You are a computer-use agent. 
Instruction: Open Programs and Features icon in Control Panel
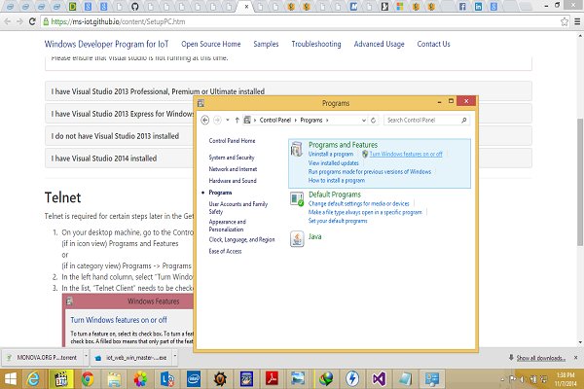297,149
